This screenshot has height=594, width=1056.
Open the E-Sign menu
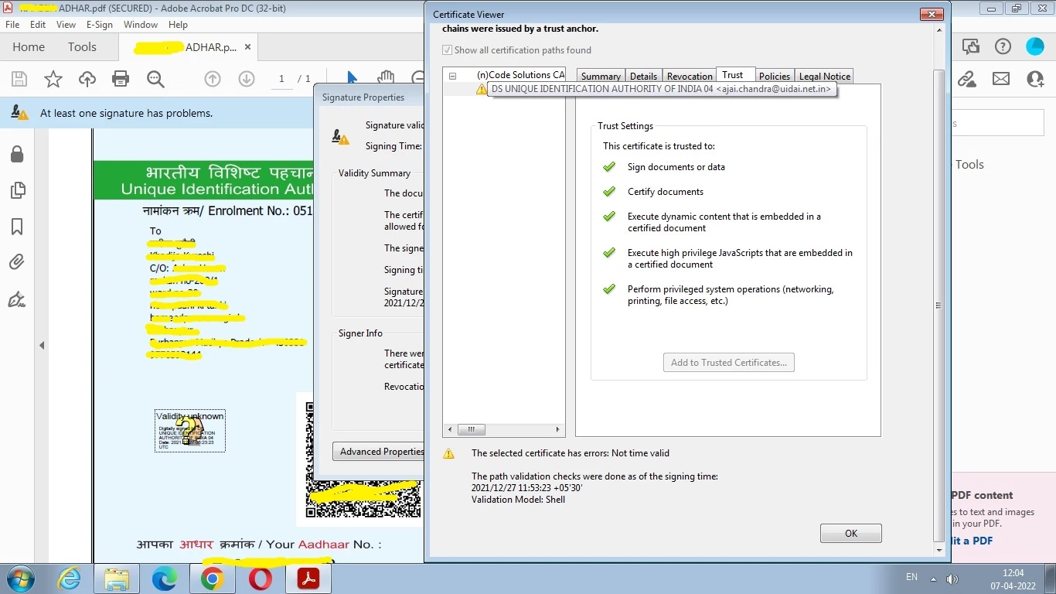100,25
